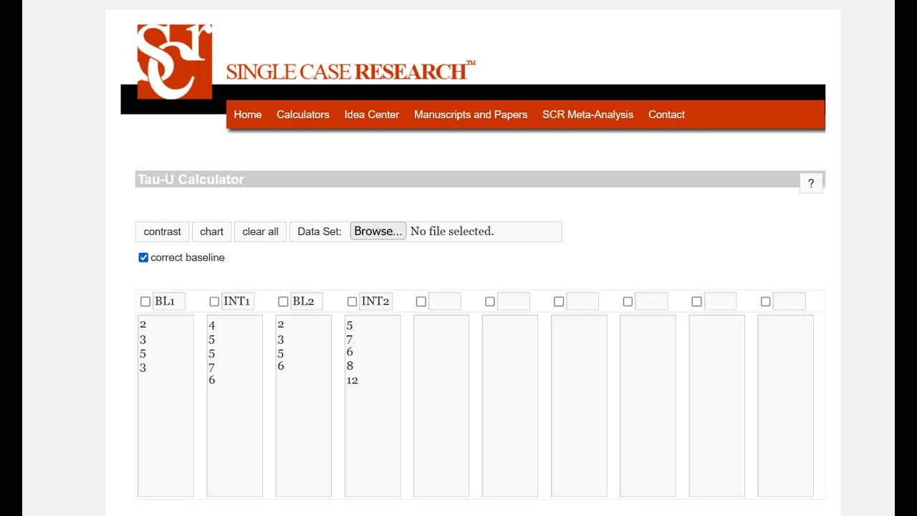
Task: Click the chart button
Action: tap(211, 231)
